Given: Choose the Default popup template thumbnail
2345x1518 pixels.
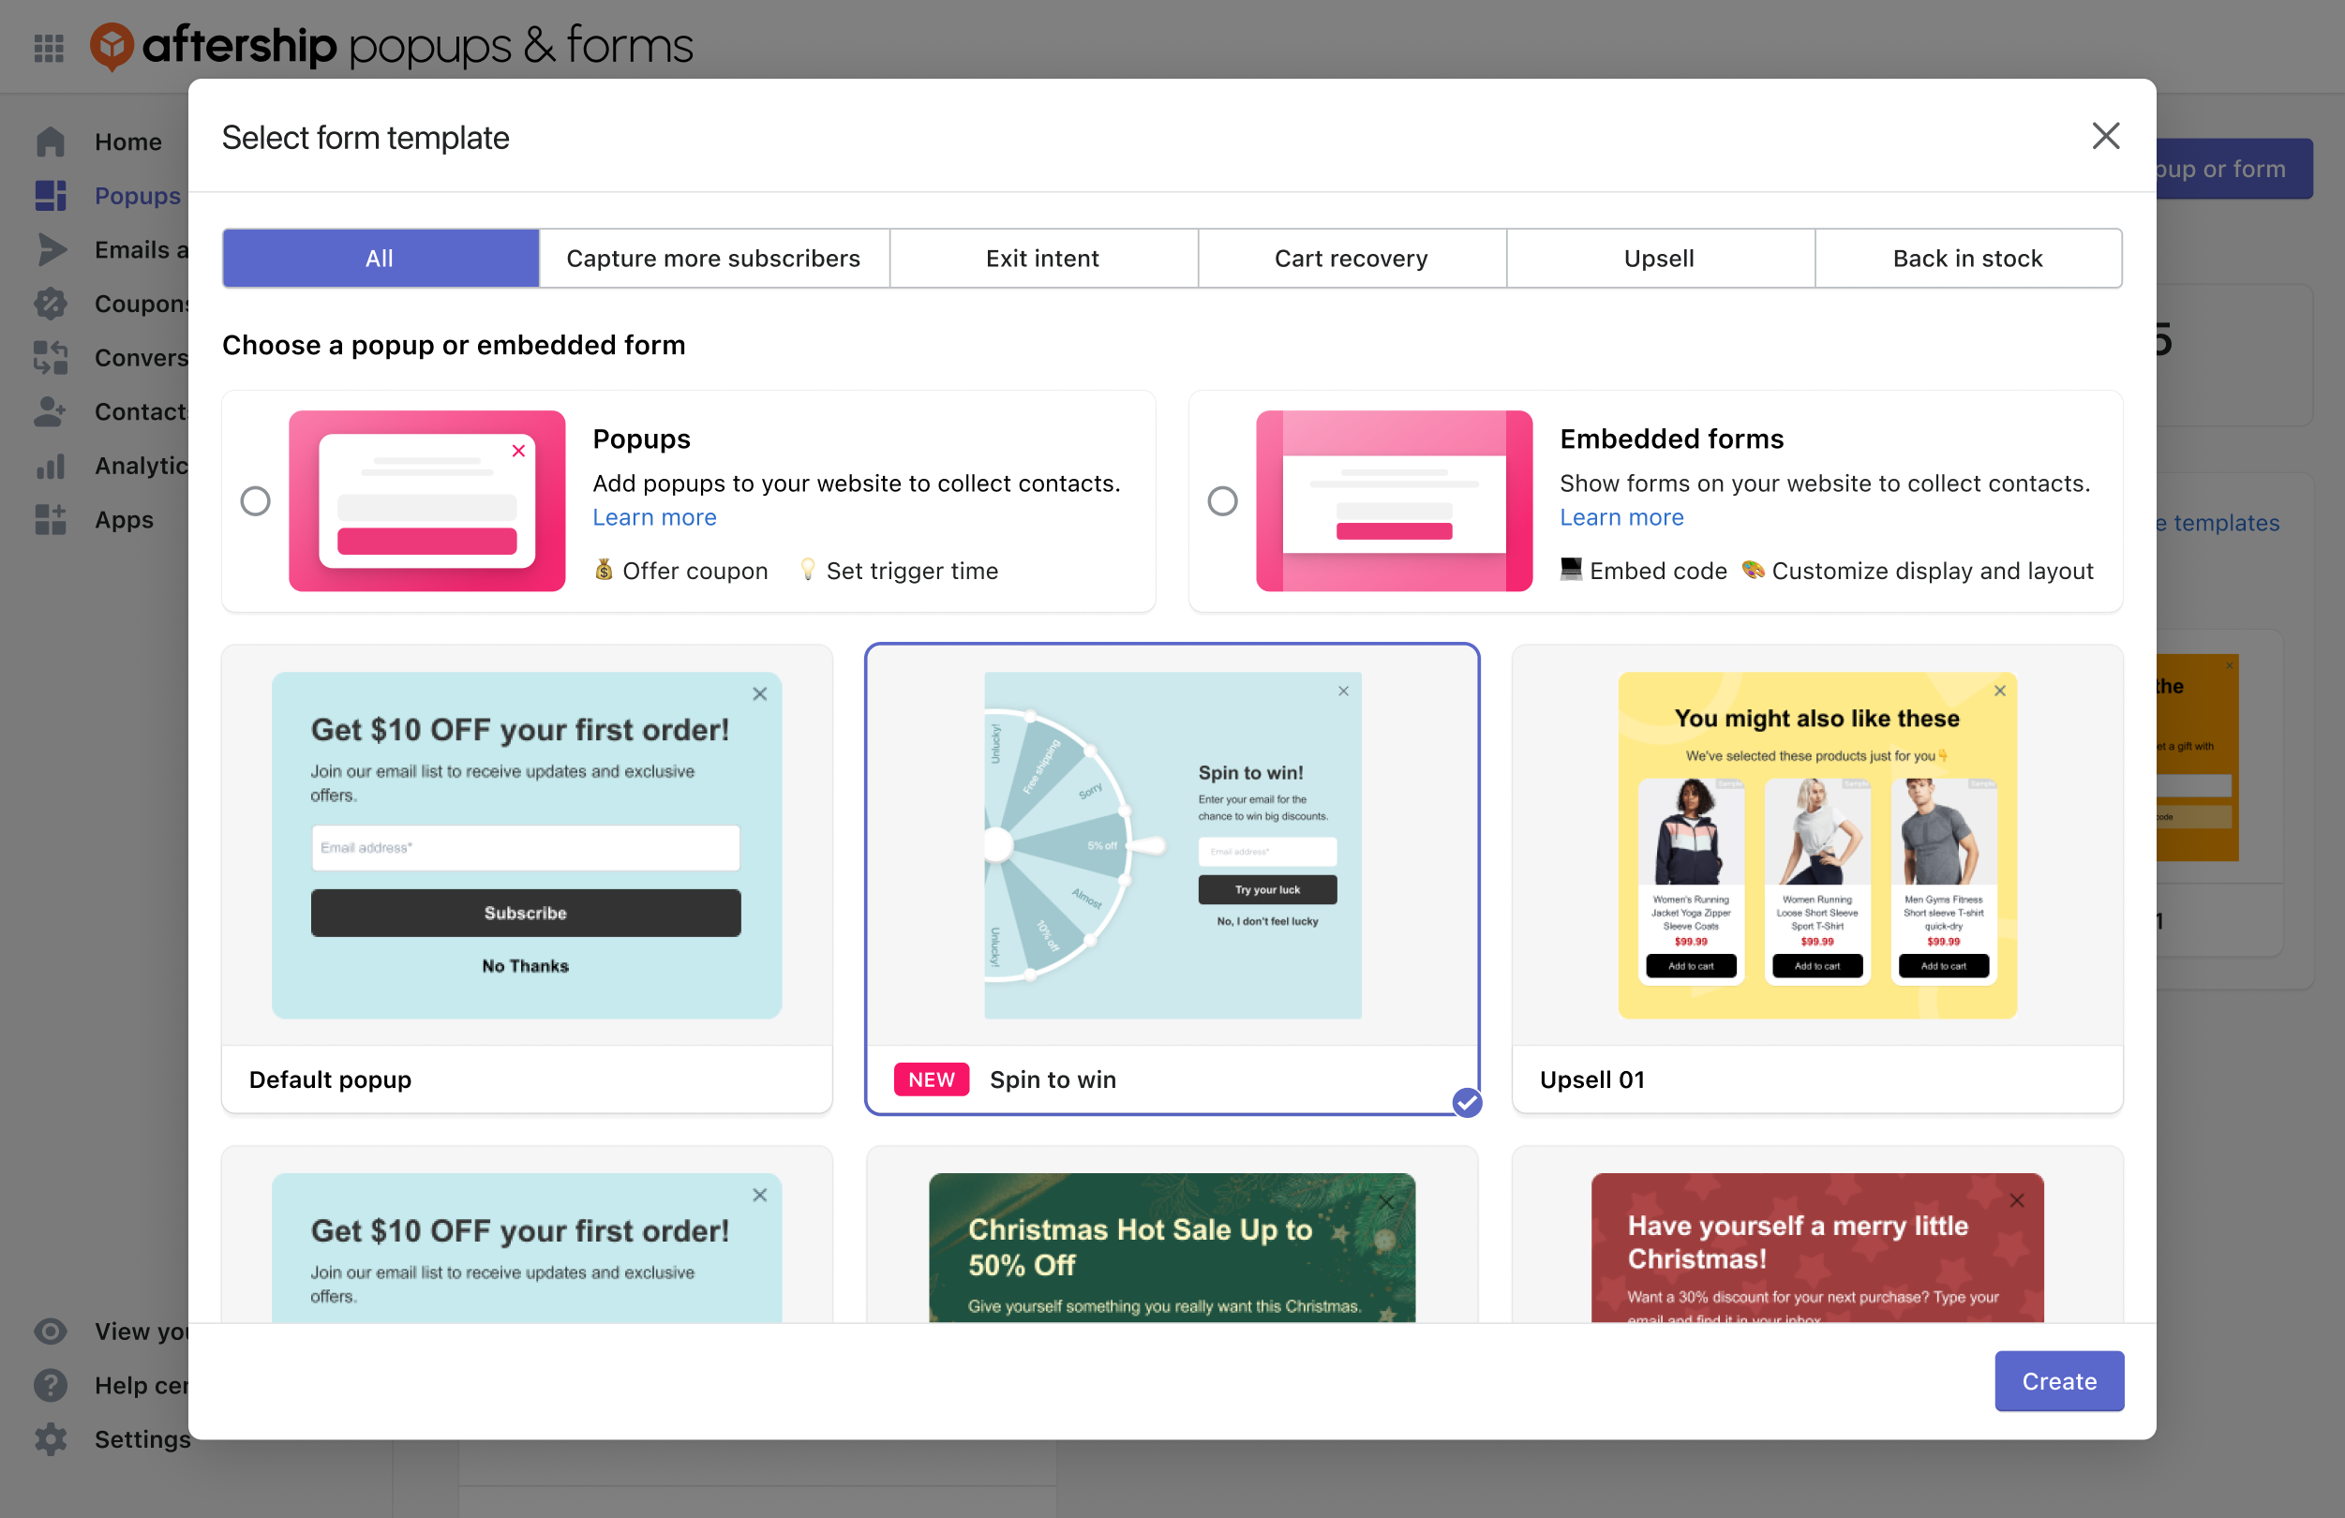Looking at the screenshot, I should click(x=526, y=845).
